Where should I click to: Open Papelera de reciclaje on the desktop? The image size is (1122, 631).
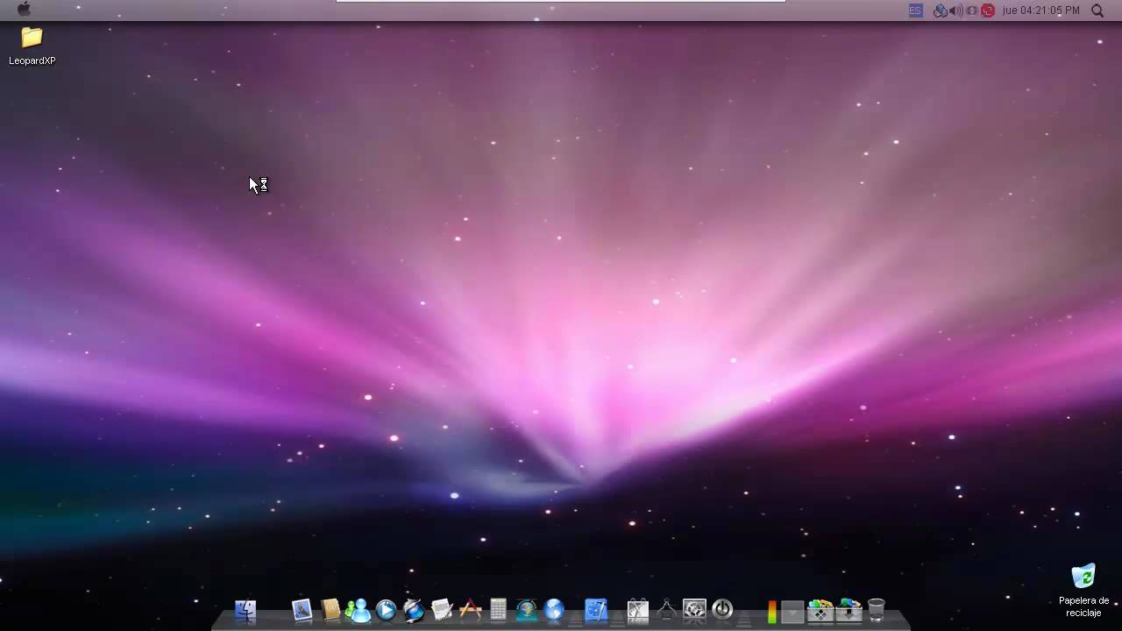click(x=1083, y=590)
